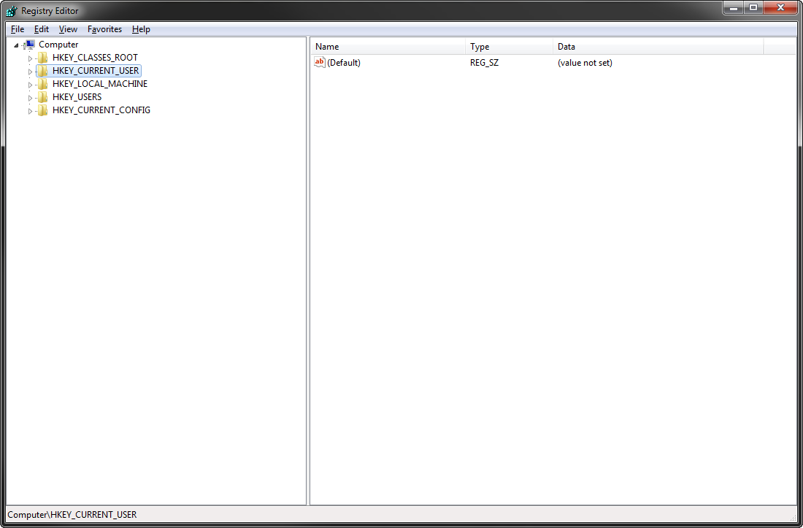The height and width of the screenshot is (528, 803).
Task: Expand the HKEY_CURRENT_USER key
Action: point(30,72)
